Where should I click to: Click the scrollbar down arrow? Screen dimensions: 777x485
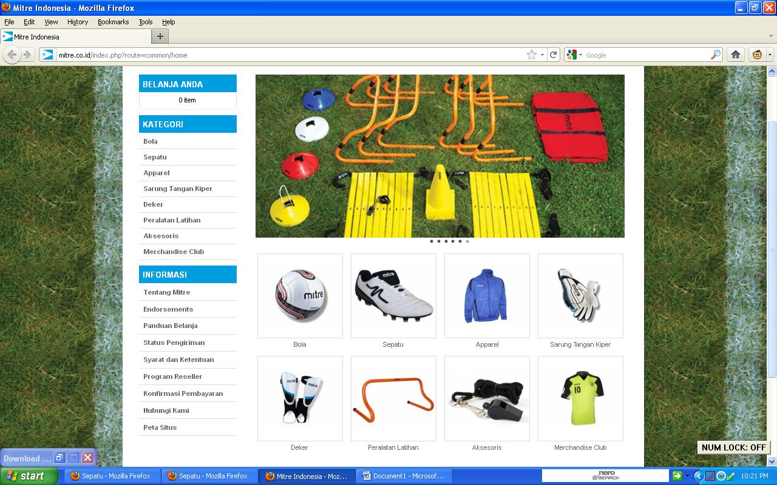(x=772, y=461)
